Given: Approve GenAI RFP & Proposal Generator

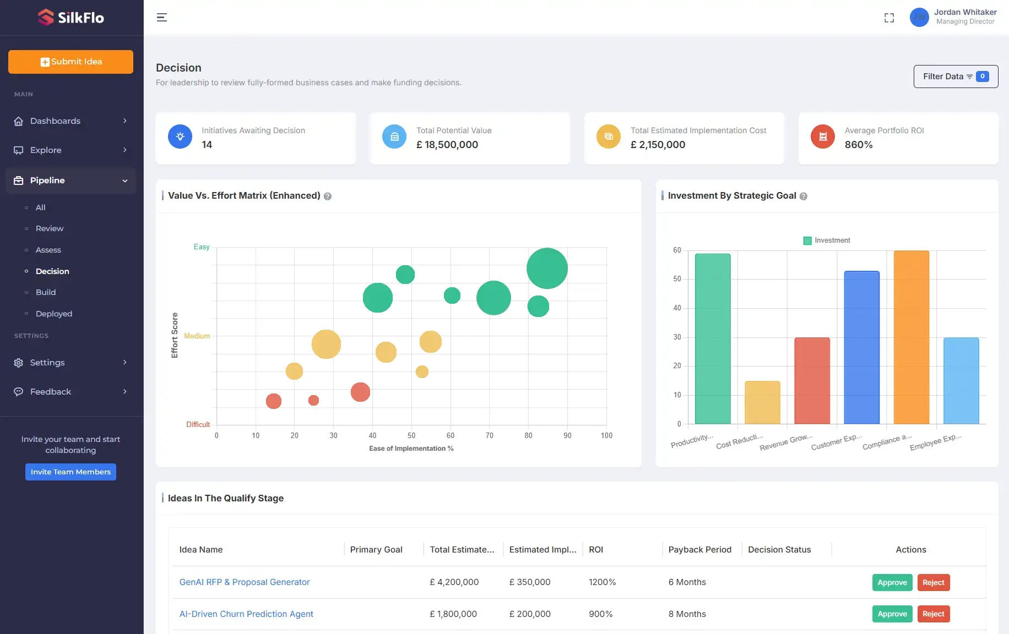Looking at the screenshot, I should coord(892,583).
